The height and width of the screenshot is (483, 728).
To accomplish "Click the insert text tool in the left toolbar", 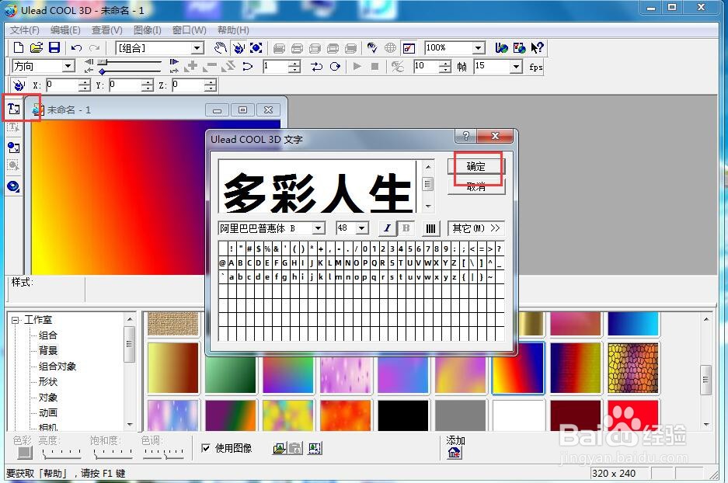I will tap(14, 109).
